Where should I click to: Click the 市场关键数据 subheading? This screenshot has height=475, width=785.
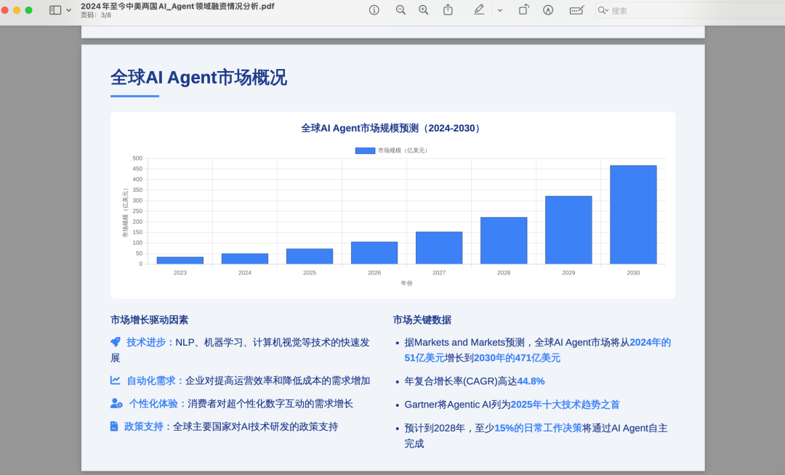(422, 320)
